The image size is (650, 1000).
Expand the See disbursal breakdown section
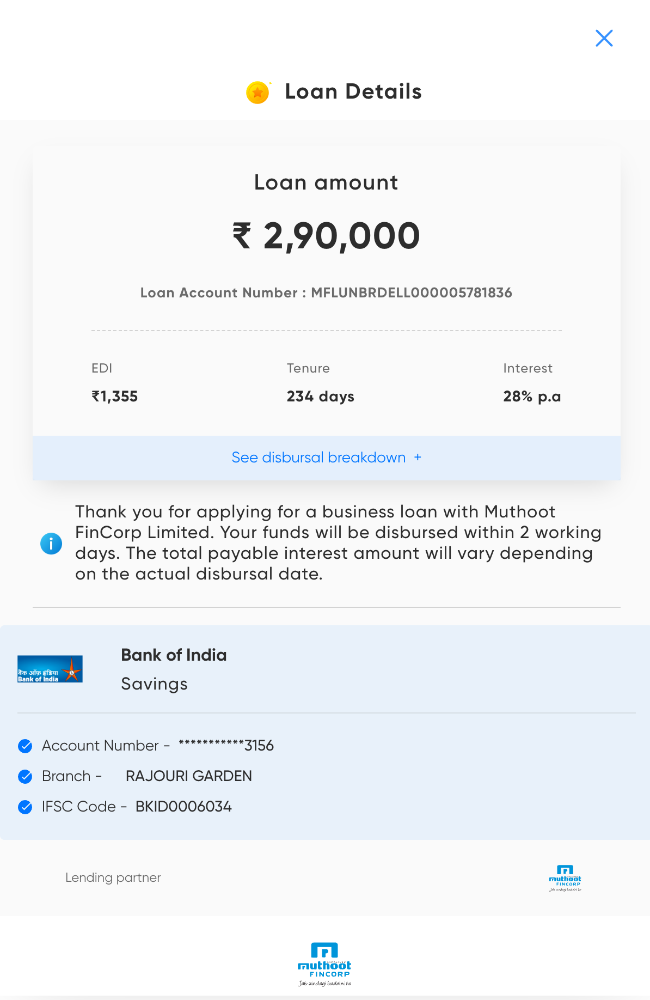(x=319, y=458)
